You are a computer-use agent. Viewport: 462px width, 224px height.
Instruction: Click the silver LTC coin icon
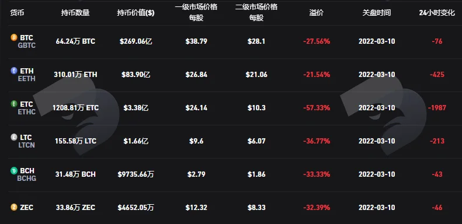click(14, 137)
